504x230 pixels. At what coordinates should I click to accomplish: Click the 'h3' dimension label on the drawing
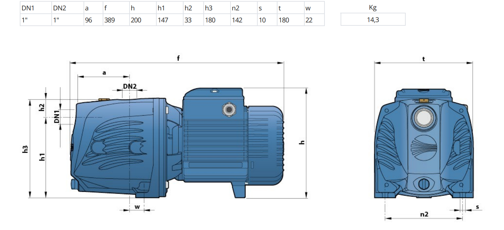tap(25, 149)
